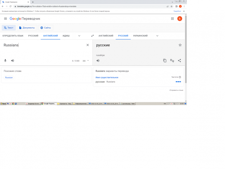Open Chrome side panel

176,6
